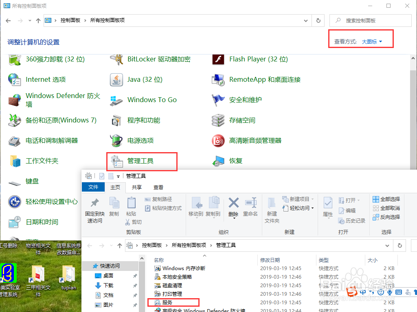
Task: Click 搜索控制面板 search field
Action: pos(370,20)
